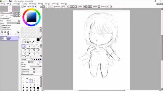Select the Move tool
This screenshot has height=91, width=163.
[23, 42]
